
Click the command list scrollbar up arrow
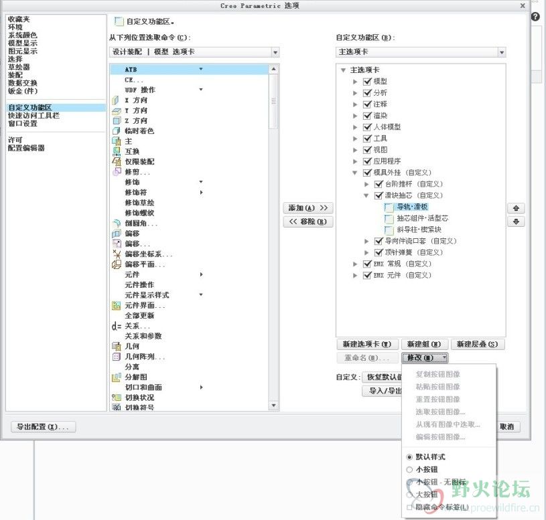pos(274,69)
